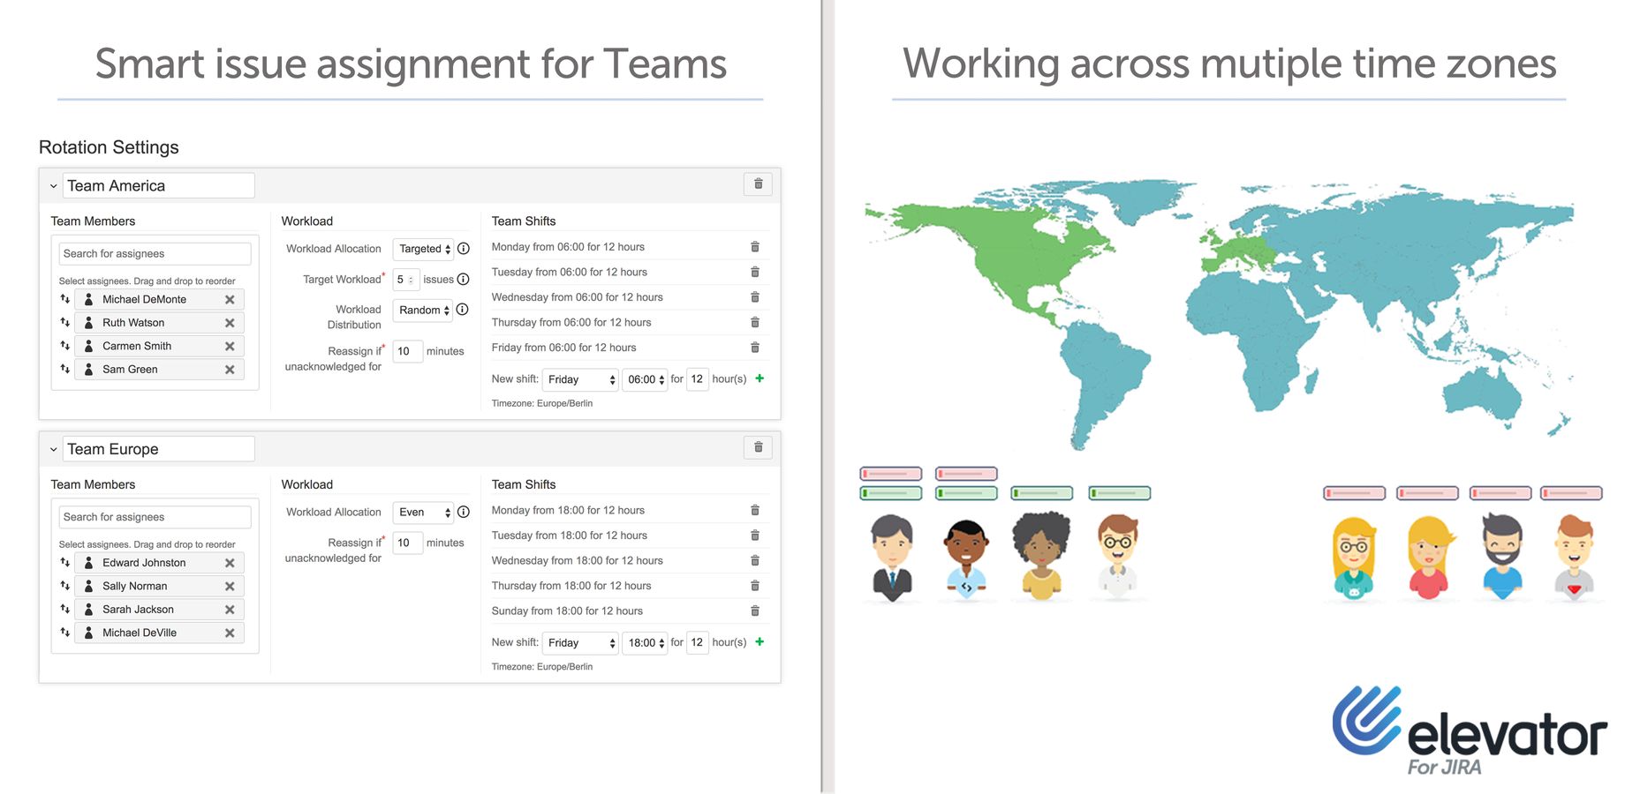Delete Wednesday 06:00 shift

click(755, 297)
